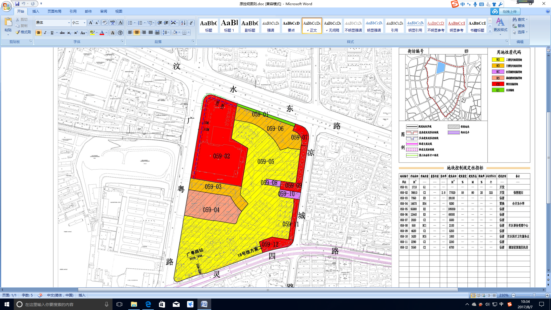Apply superscript formatting
551x310 pixels.
(76, 33)
